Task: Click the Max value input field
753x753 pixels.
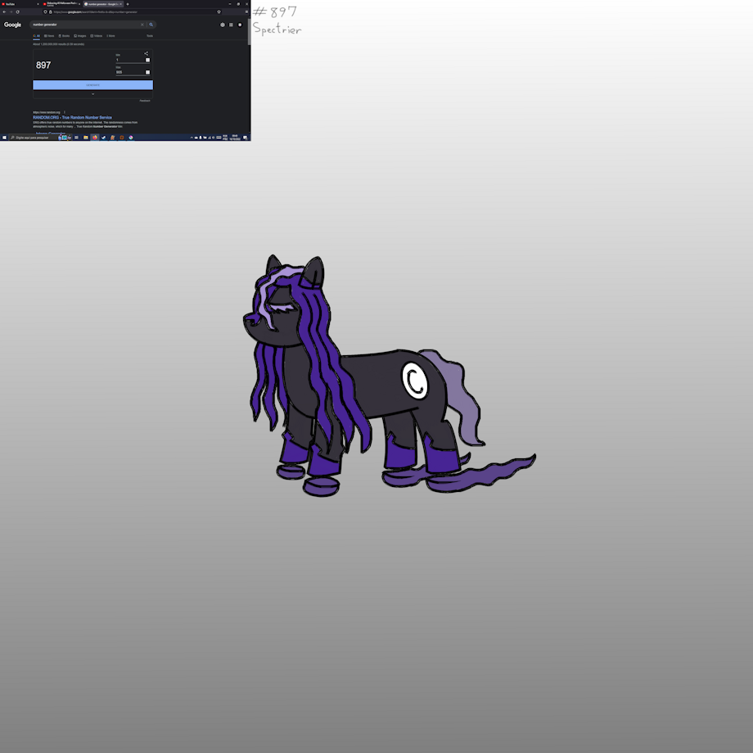Action: (133, 73)
